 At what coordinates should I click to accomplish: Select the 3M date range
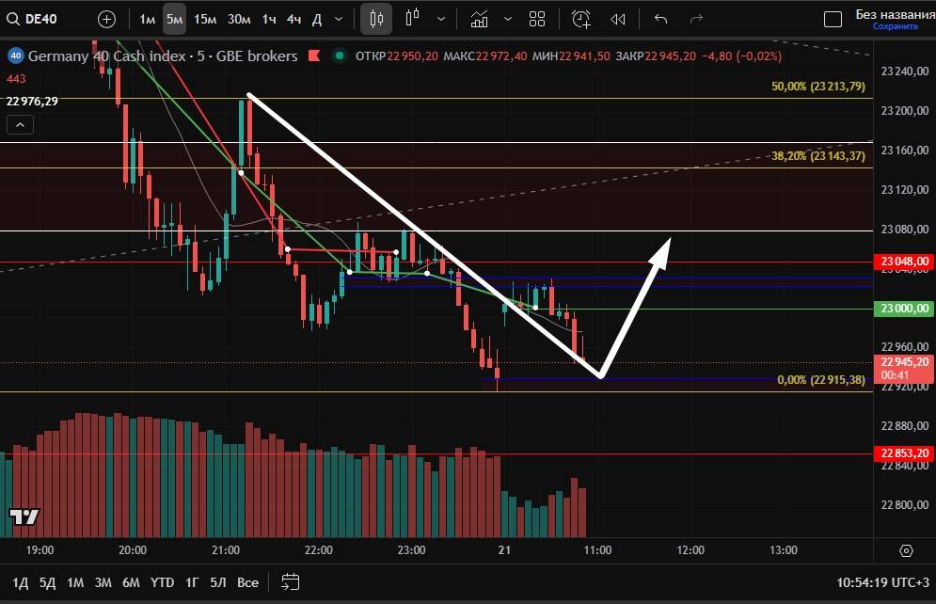(x=103, y=581)
